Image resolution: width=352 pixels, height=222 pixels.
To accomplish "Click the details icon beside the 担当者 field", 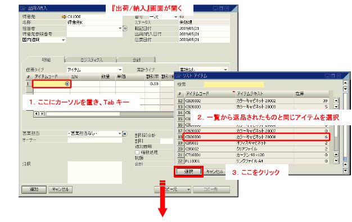I will [125, 29].
